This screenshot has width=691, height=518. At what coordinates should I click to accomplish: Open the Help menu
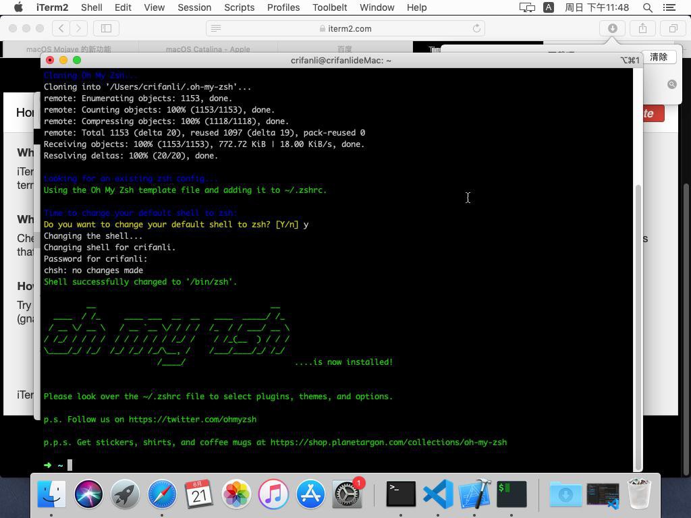(416, 7)
